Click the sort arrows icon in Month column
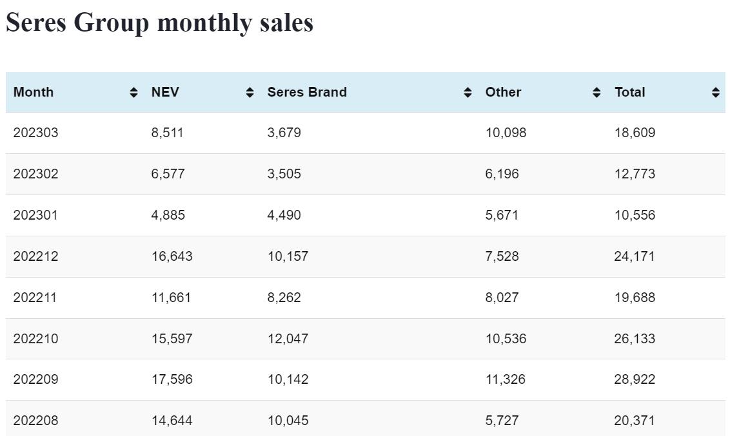730x436 pixels. click(133, 92)
